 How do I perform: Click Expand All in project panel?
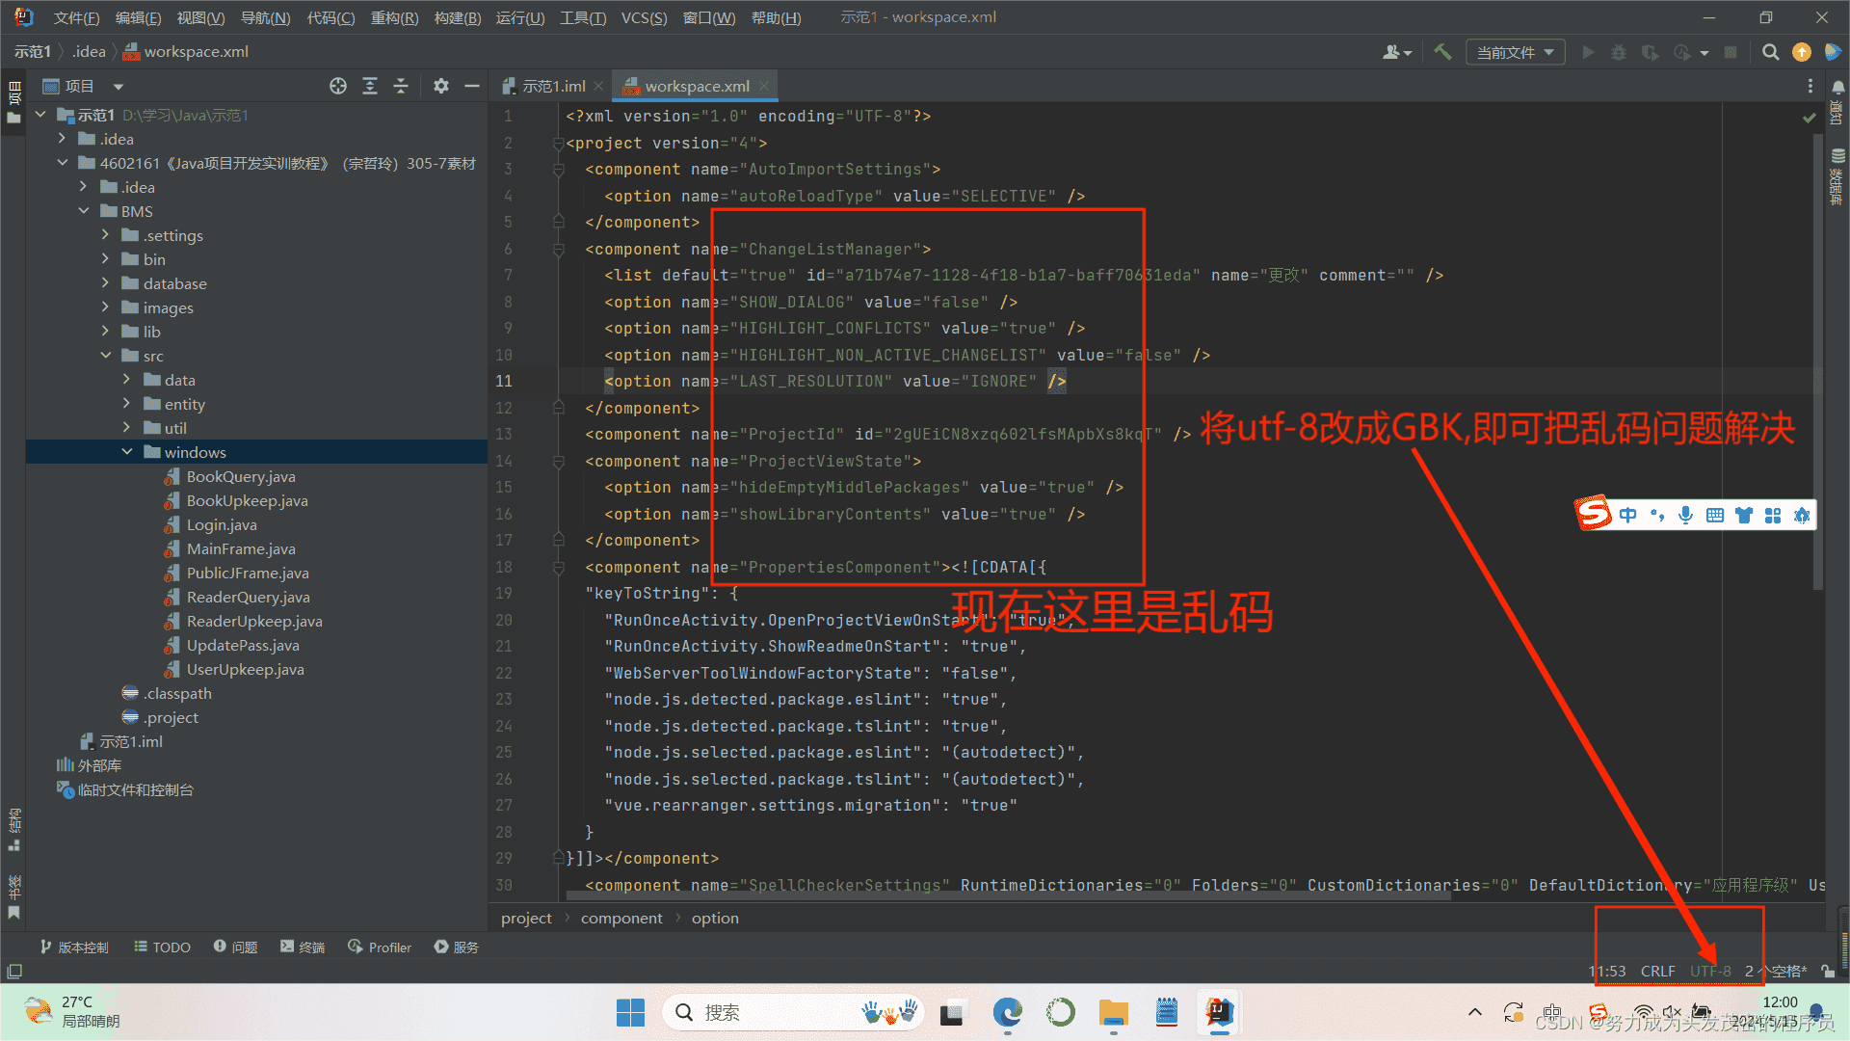(370, 86)
